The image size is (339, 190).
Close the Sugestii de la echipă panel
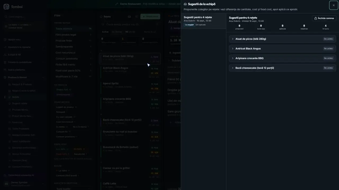point(333,5)
